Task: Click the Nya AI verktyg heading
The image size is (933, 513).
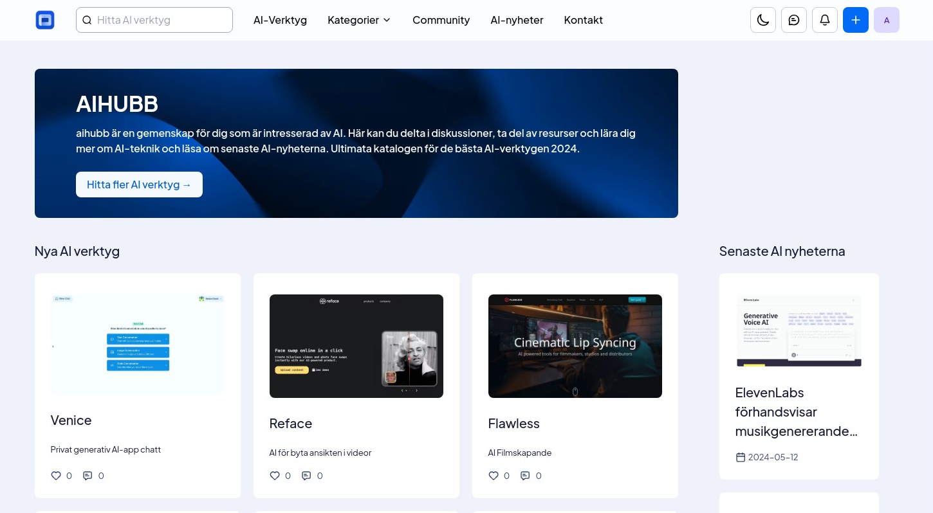Action: [77, 251]
